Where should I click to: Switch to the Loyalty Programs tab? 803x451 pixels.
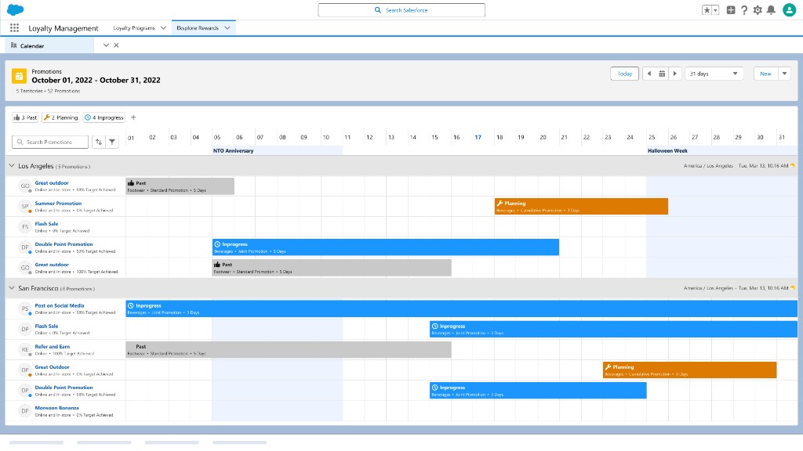(x=133, y=28)
